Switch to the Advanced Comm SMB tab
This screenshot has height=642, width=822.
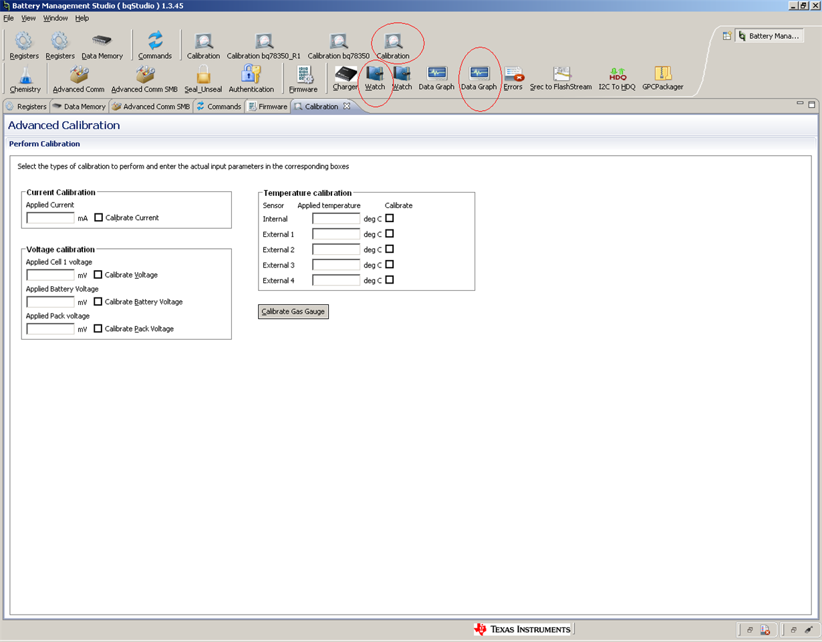click(x=151, y=106)
